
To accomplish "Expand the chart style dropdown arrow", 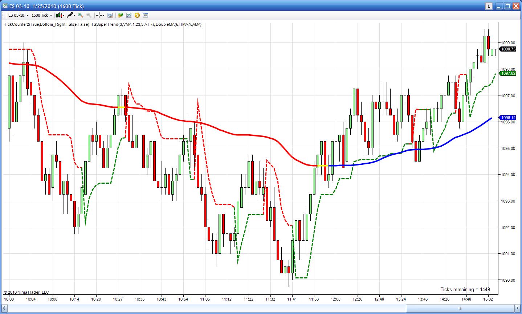I will (64, 15).
